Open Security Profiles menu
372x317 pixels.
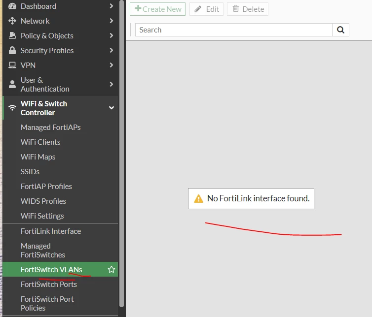pyautogui.click(x=60, y=50)
